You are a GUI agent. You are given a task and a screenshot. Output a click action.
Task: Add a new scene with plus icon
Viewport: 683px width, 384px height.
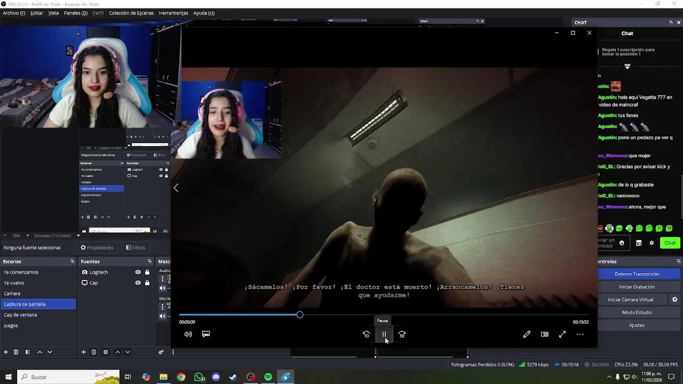[x=6, y=352]
